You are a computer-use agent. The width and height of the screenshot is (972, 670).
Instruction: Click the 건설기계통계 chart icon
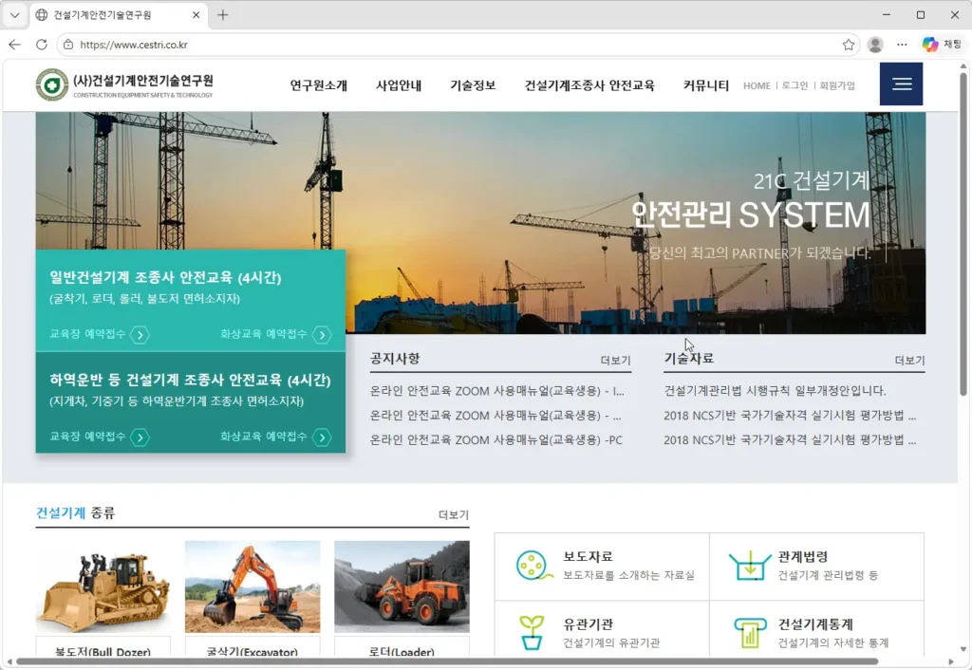(750, 633)
